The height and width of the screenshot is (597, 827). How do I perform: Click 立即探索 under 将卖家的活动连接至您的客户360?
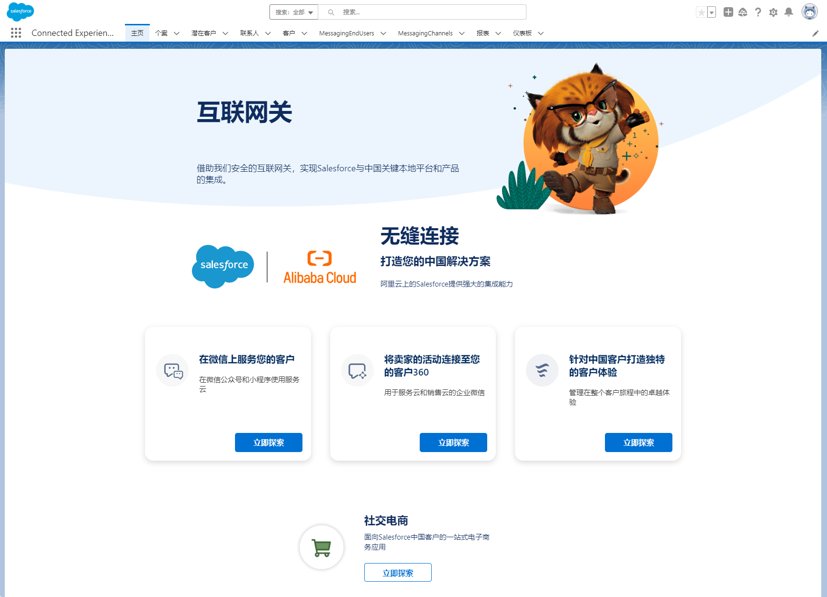453,442
